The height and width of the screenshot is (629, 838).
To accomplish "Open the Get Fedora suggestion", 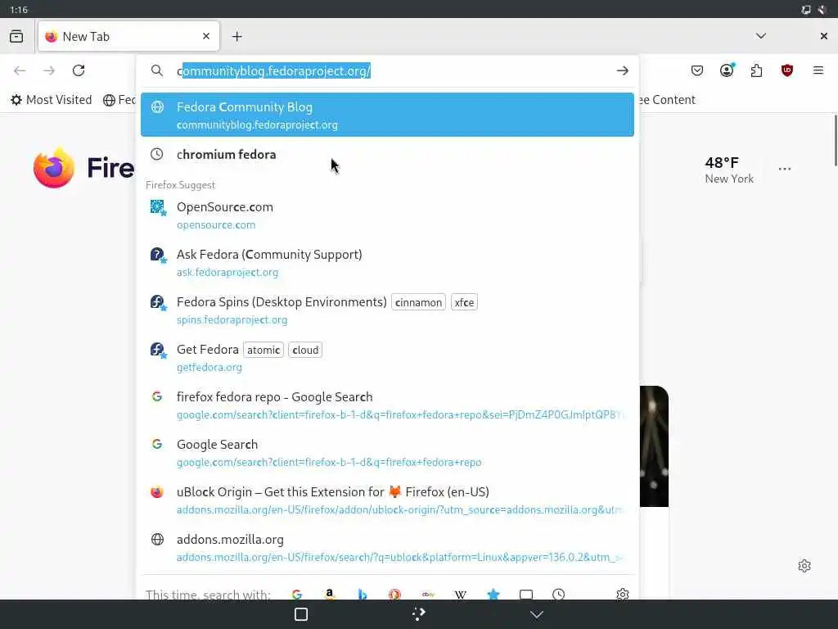I will coord(387,358).
